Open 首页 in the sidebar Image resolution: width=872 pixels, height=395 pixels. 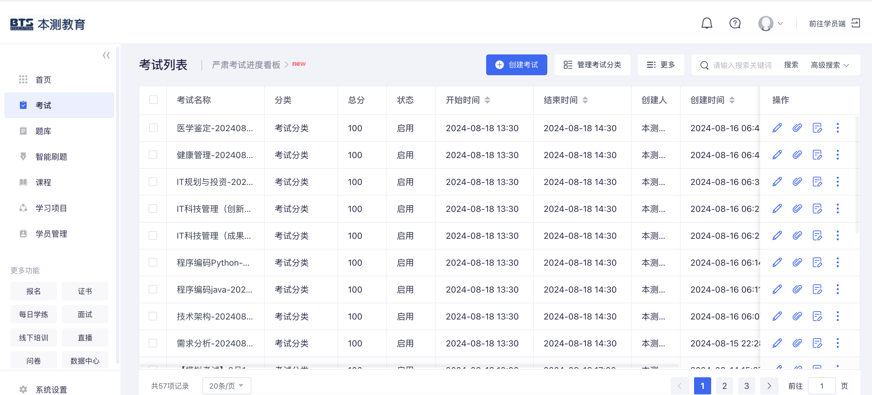[59, 79]
